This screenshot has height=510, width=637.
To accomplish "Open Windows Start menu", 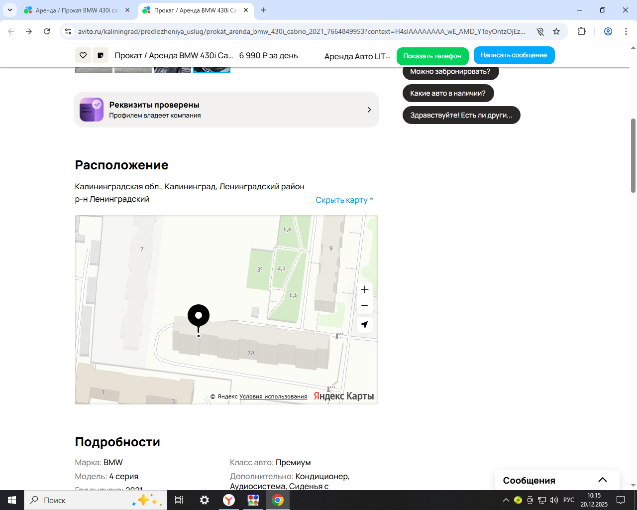I will [12, 500].
